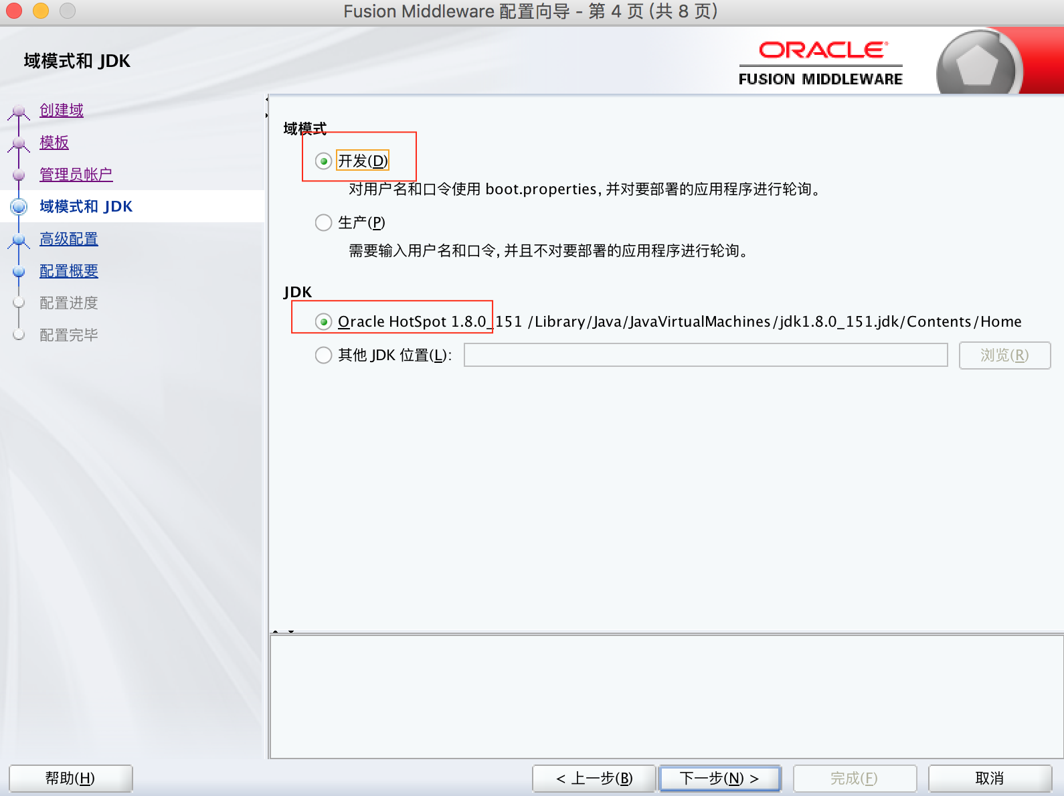
Task: Select the 其他 JDK 位置(L) radio button
Action: pyautogui.click(x=324, y=355)
